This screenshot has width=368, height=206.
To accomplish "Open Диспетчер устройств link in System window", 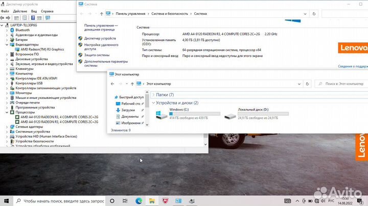I will (x=100, y=38).
